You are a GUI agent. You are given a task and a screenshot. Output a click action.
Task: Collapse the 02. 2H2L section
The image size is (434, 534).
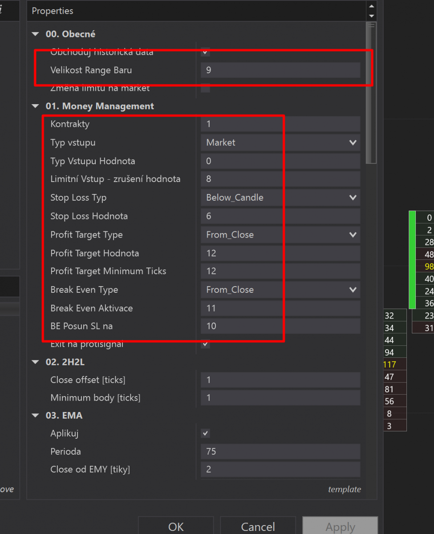pos(35,362)
